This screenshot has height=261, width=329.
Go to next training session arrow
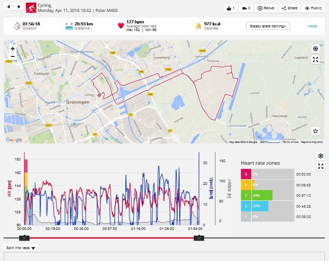[20, 8]
